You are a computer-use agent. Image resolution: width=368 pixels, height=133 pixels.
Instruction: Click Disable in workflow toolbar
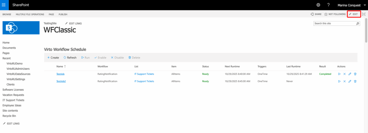point(118,58)
